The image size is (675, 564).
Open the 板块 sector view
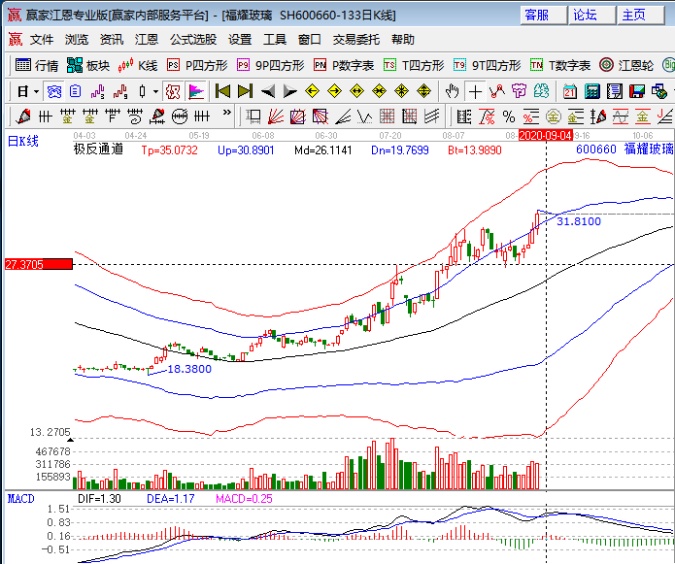point(88,65)
